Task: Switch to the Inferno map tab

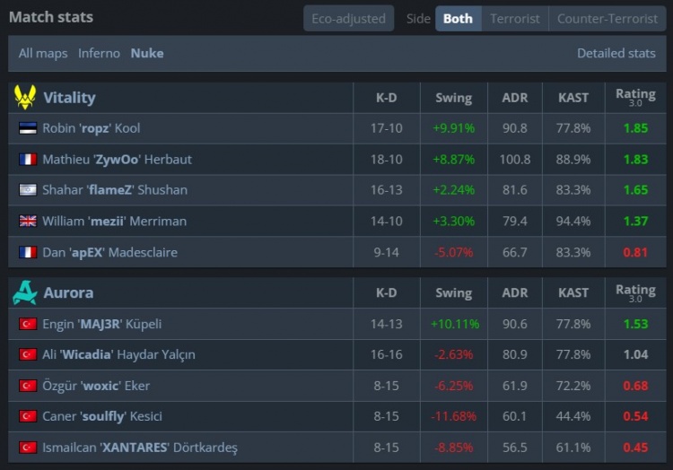Action: point(99,53)
